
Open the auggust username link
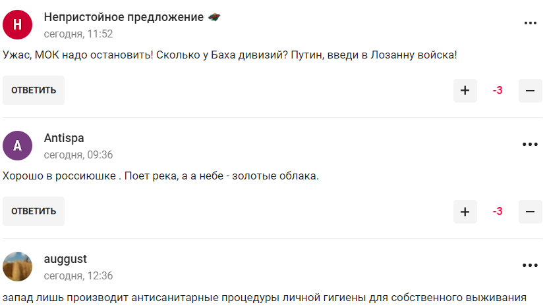coord(65,259)
